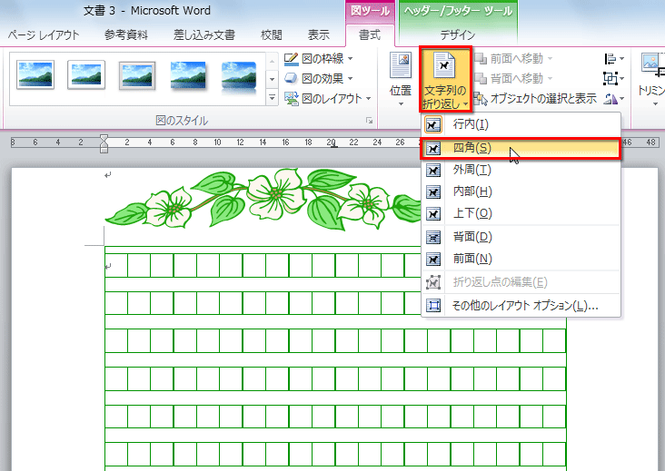Select 行内(I) wrap option
This screenshot has height=471, width=665.
point(521,124)
